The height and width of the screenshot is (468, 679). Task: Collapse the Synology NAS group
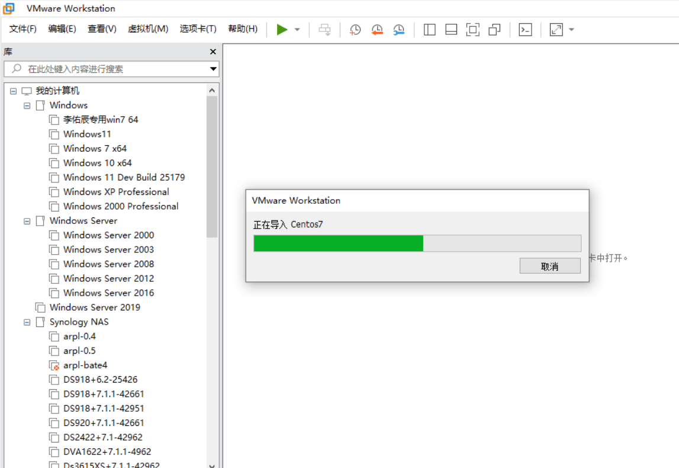coord(27,322)
